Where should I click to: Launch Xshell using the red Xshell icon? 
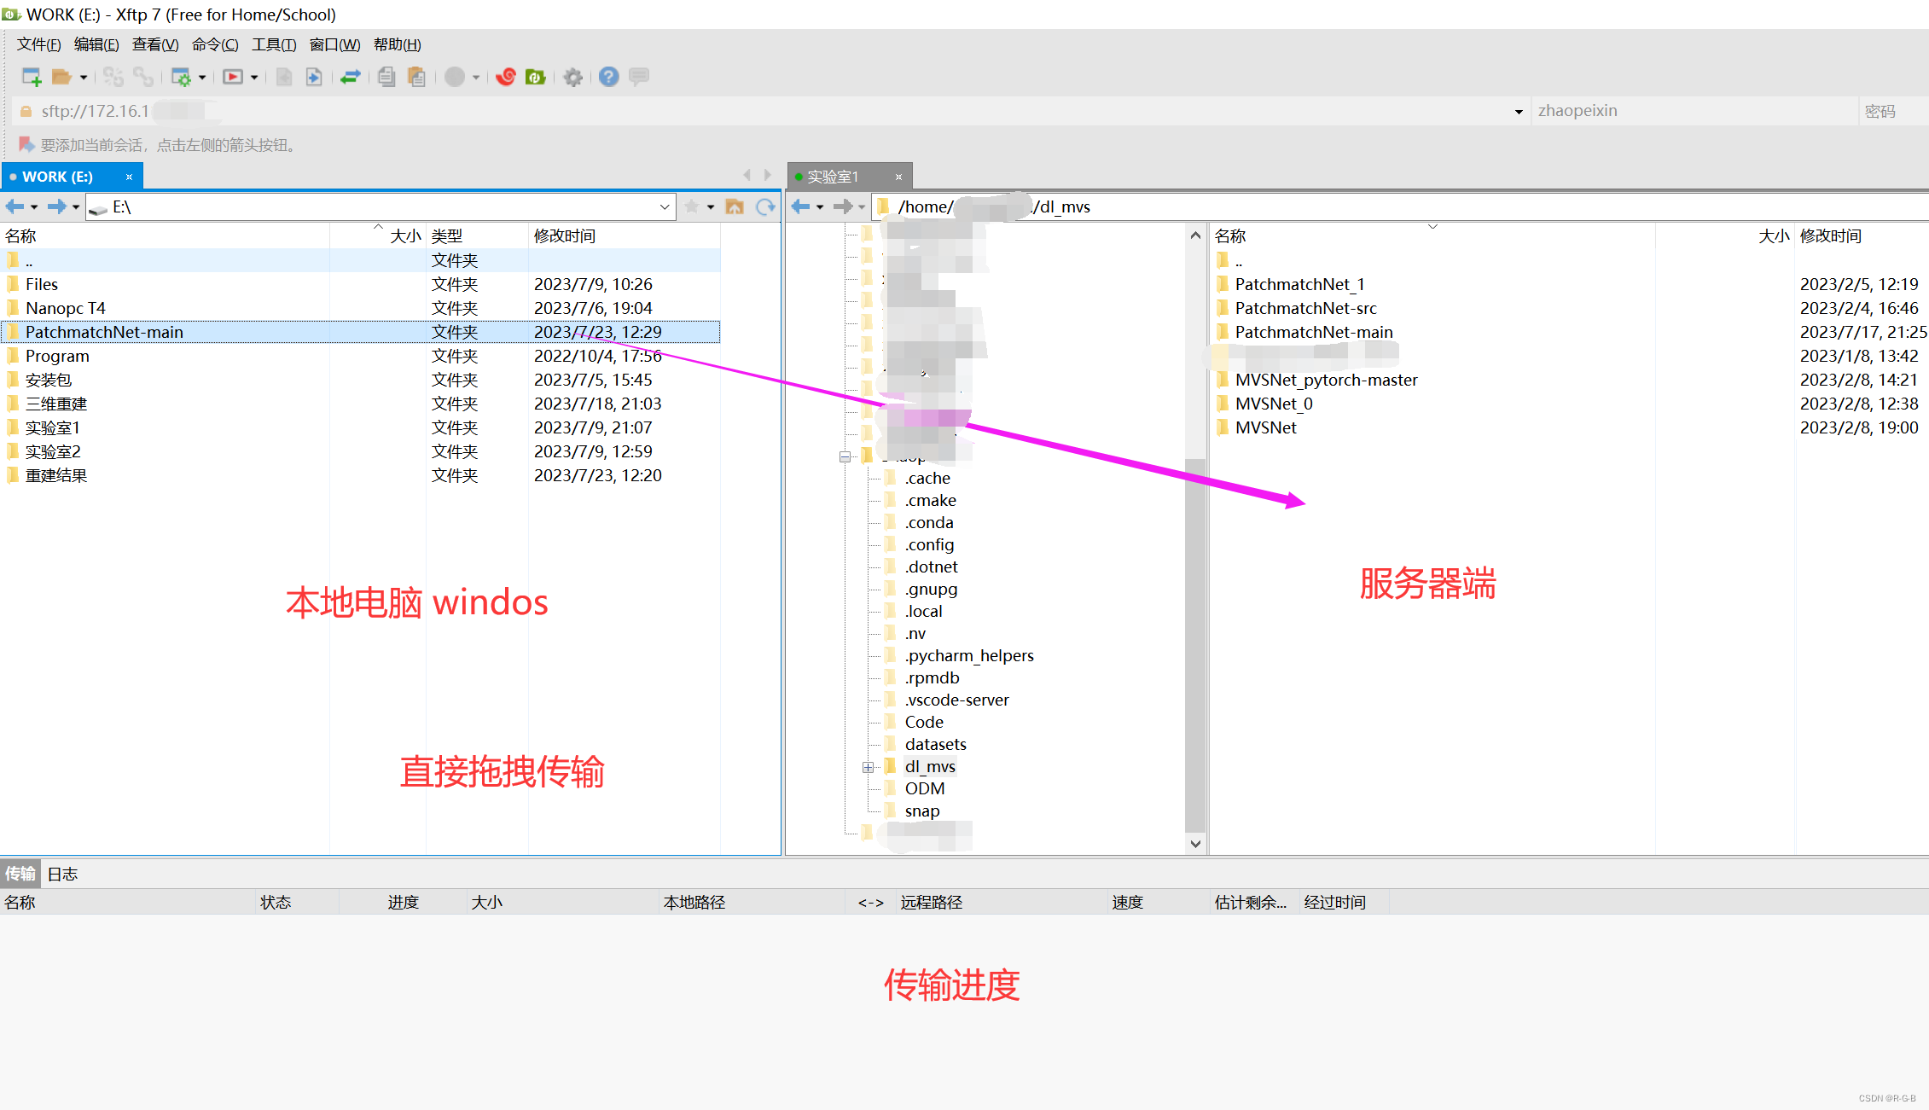tap(505, 77)
